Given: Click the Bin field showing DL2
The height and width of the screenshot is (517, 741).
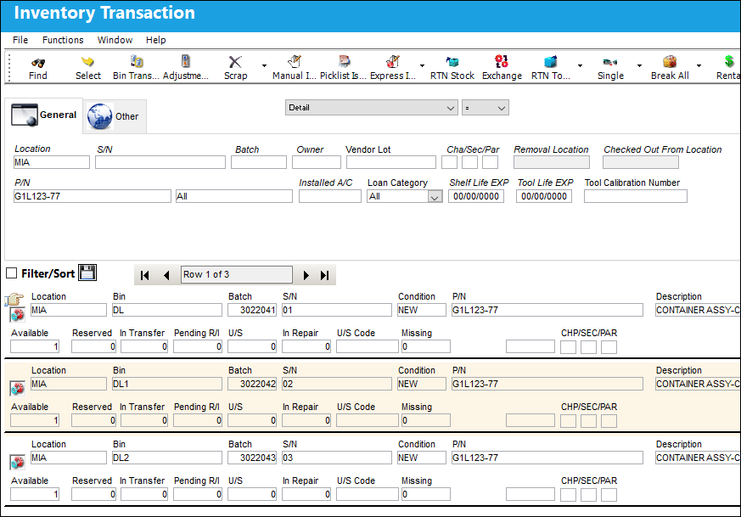Looking at the screenshot, I should coord(167,458).
